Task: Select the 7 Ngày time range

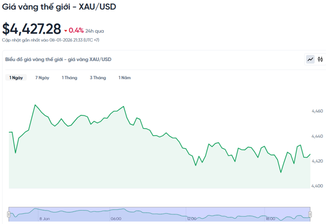Action: click(x=42, y=78)
